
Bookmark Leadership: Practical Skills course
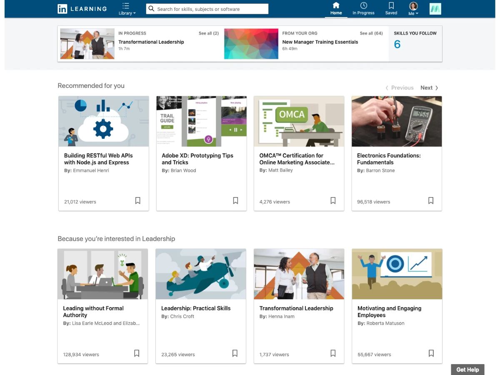[235, 353]
